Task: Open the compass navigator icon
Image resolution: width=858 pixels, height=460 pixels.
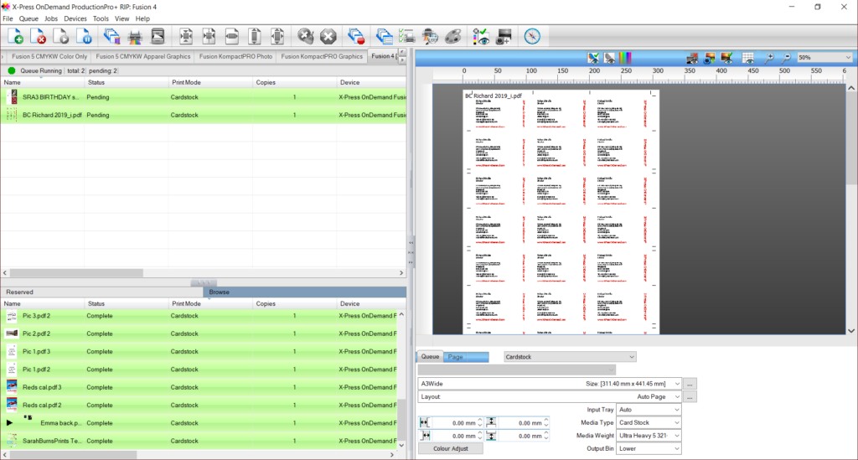Action: point(532,37)
